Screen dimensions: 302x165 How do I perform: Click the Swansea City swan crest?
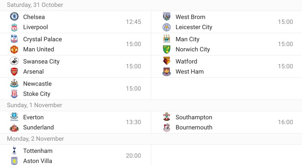[x=14, y=61]
